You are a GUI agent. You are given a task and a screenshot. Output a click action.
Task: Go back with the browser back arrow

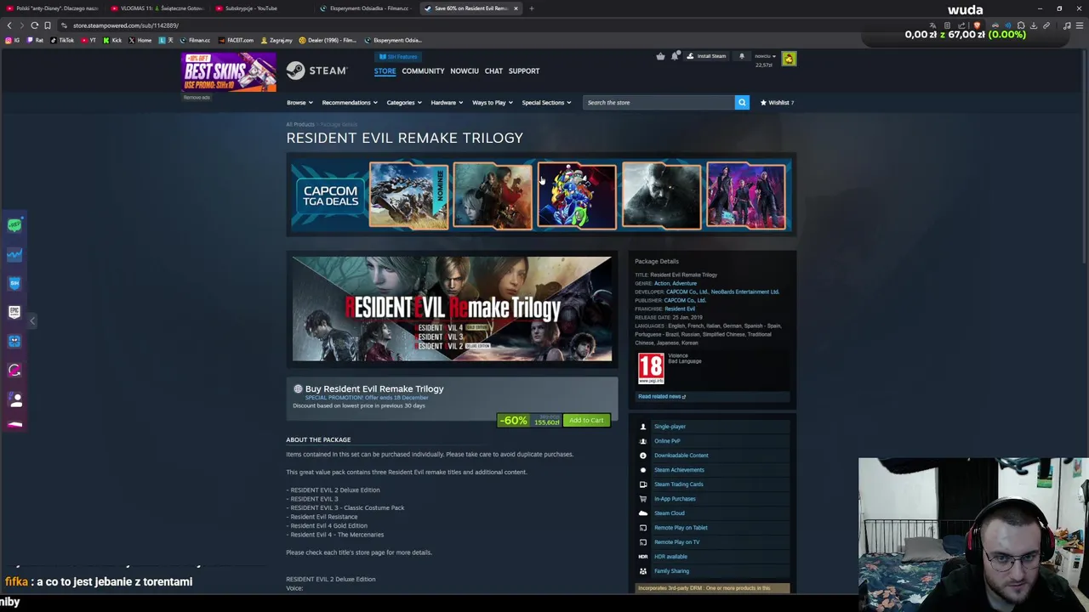[9, 25]
